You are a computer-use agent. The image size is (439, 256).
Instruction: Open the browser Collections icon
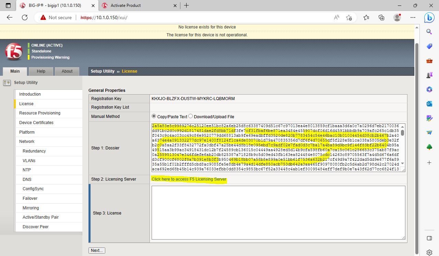[381, 17]
